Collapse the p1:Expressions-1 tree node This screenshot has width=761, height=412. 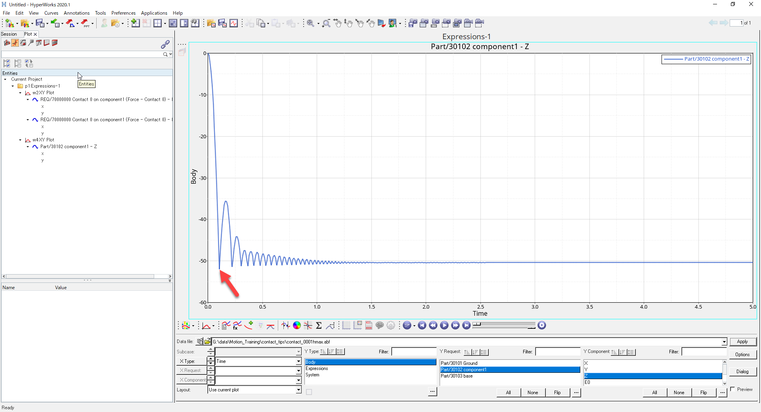(x=13, y=86)
